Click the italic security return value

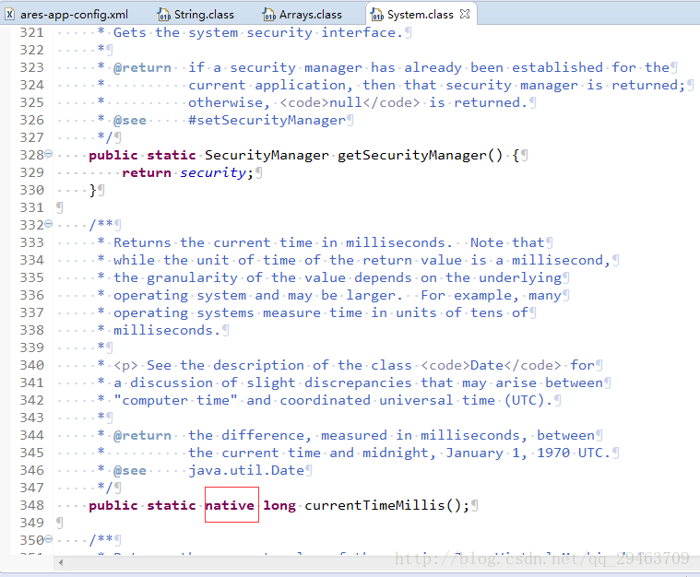(x=212, y=172)
